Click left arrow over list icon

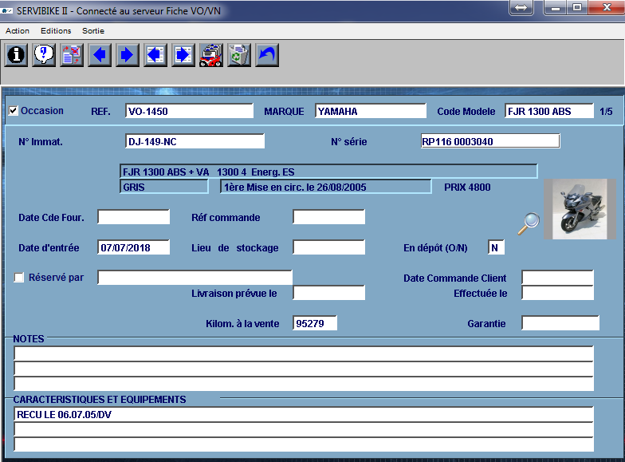[155, 55]
